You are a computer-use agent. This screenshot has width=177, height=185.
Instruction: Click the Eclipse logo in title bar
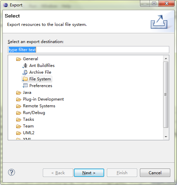coord(5,5)
